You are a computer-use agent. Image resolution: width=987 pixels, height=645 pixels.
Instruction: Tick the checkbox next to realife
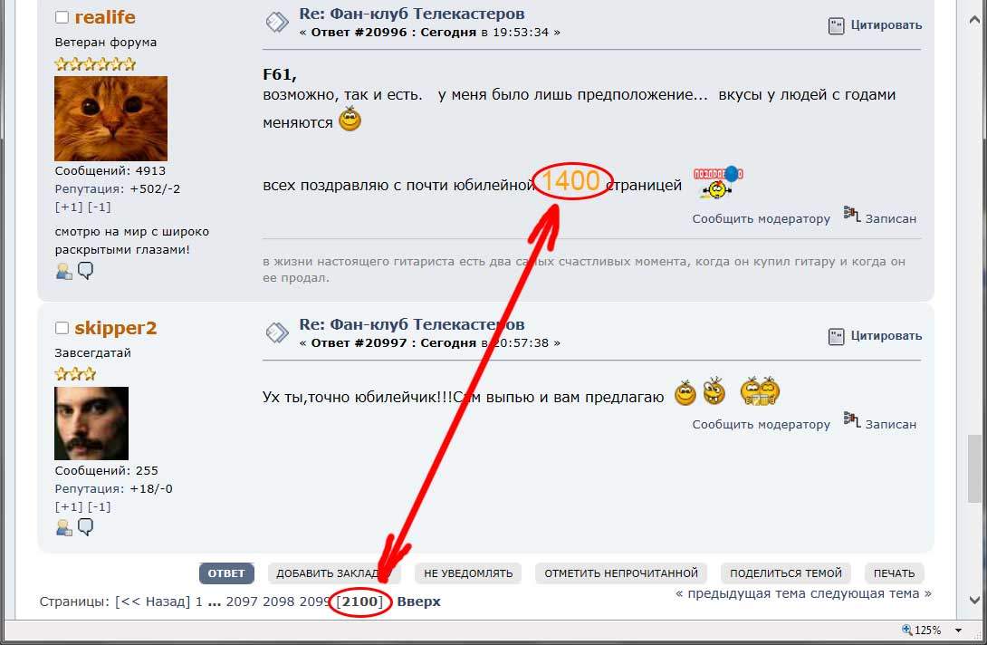click(x=62, y=17)
